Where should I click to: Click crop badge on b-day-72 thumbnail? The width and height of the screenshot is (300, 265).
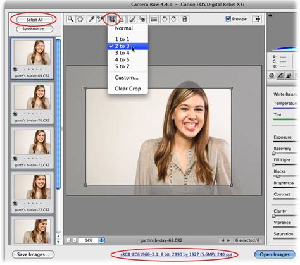coord(15,204)
